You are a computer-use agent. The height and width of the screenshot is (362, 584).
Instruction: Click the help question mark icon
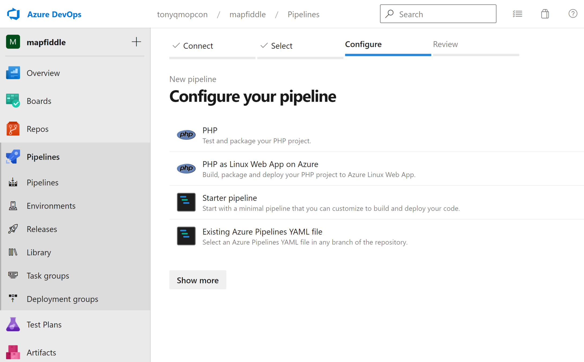572,14
